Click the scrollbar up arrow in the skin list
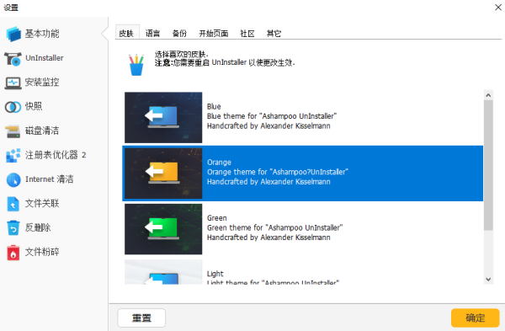 coord(488,95)
